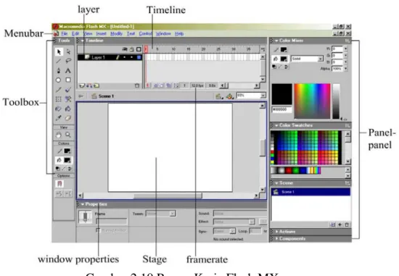Activate the Hand tool
This screenshot has height=276, width=399.
pyautogui.click(x=59, y=135)
